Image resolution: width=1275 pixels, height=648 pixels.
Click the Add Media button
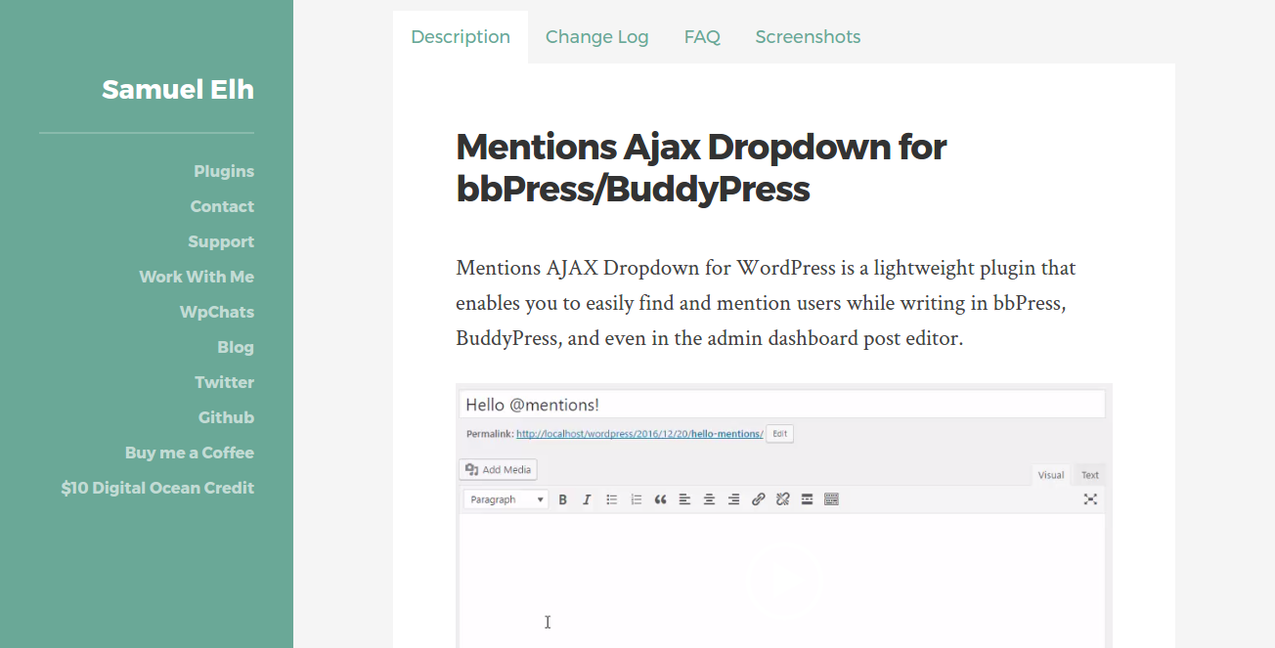pos(498,469)
